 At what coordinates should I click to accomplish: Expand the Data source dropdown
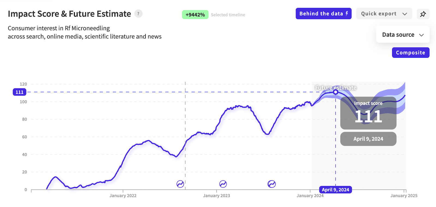403,35
